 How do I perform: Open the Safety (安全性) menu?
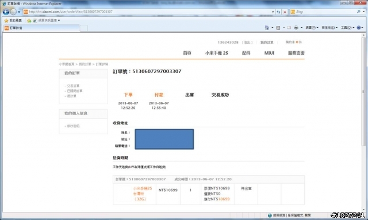click(329, 28)
